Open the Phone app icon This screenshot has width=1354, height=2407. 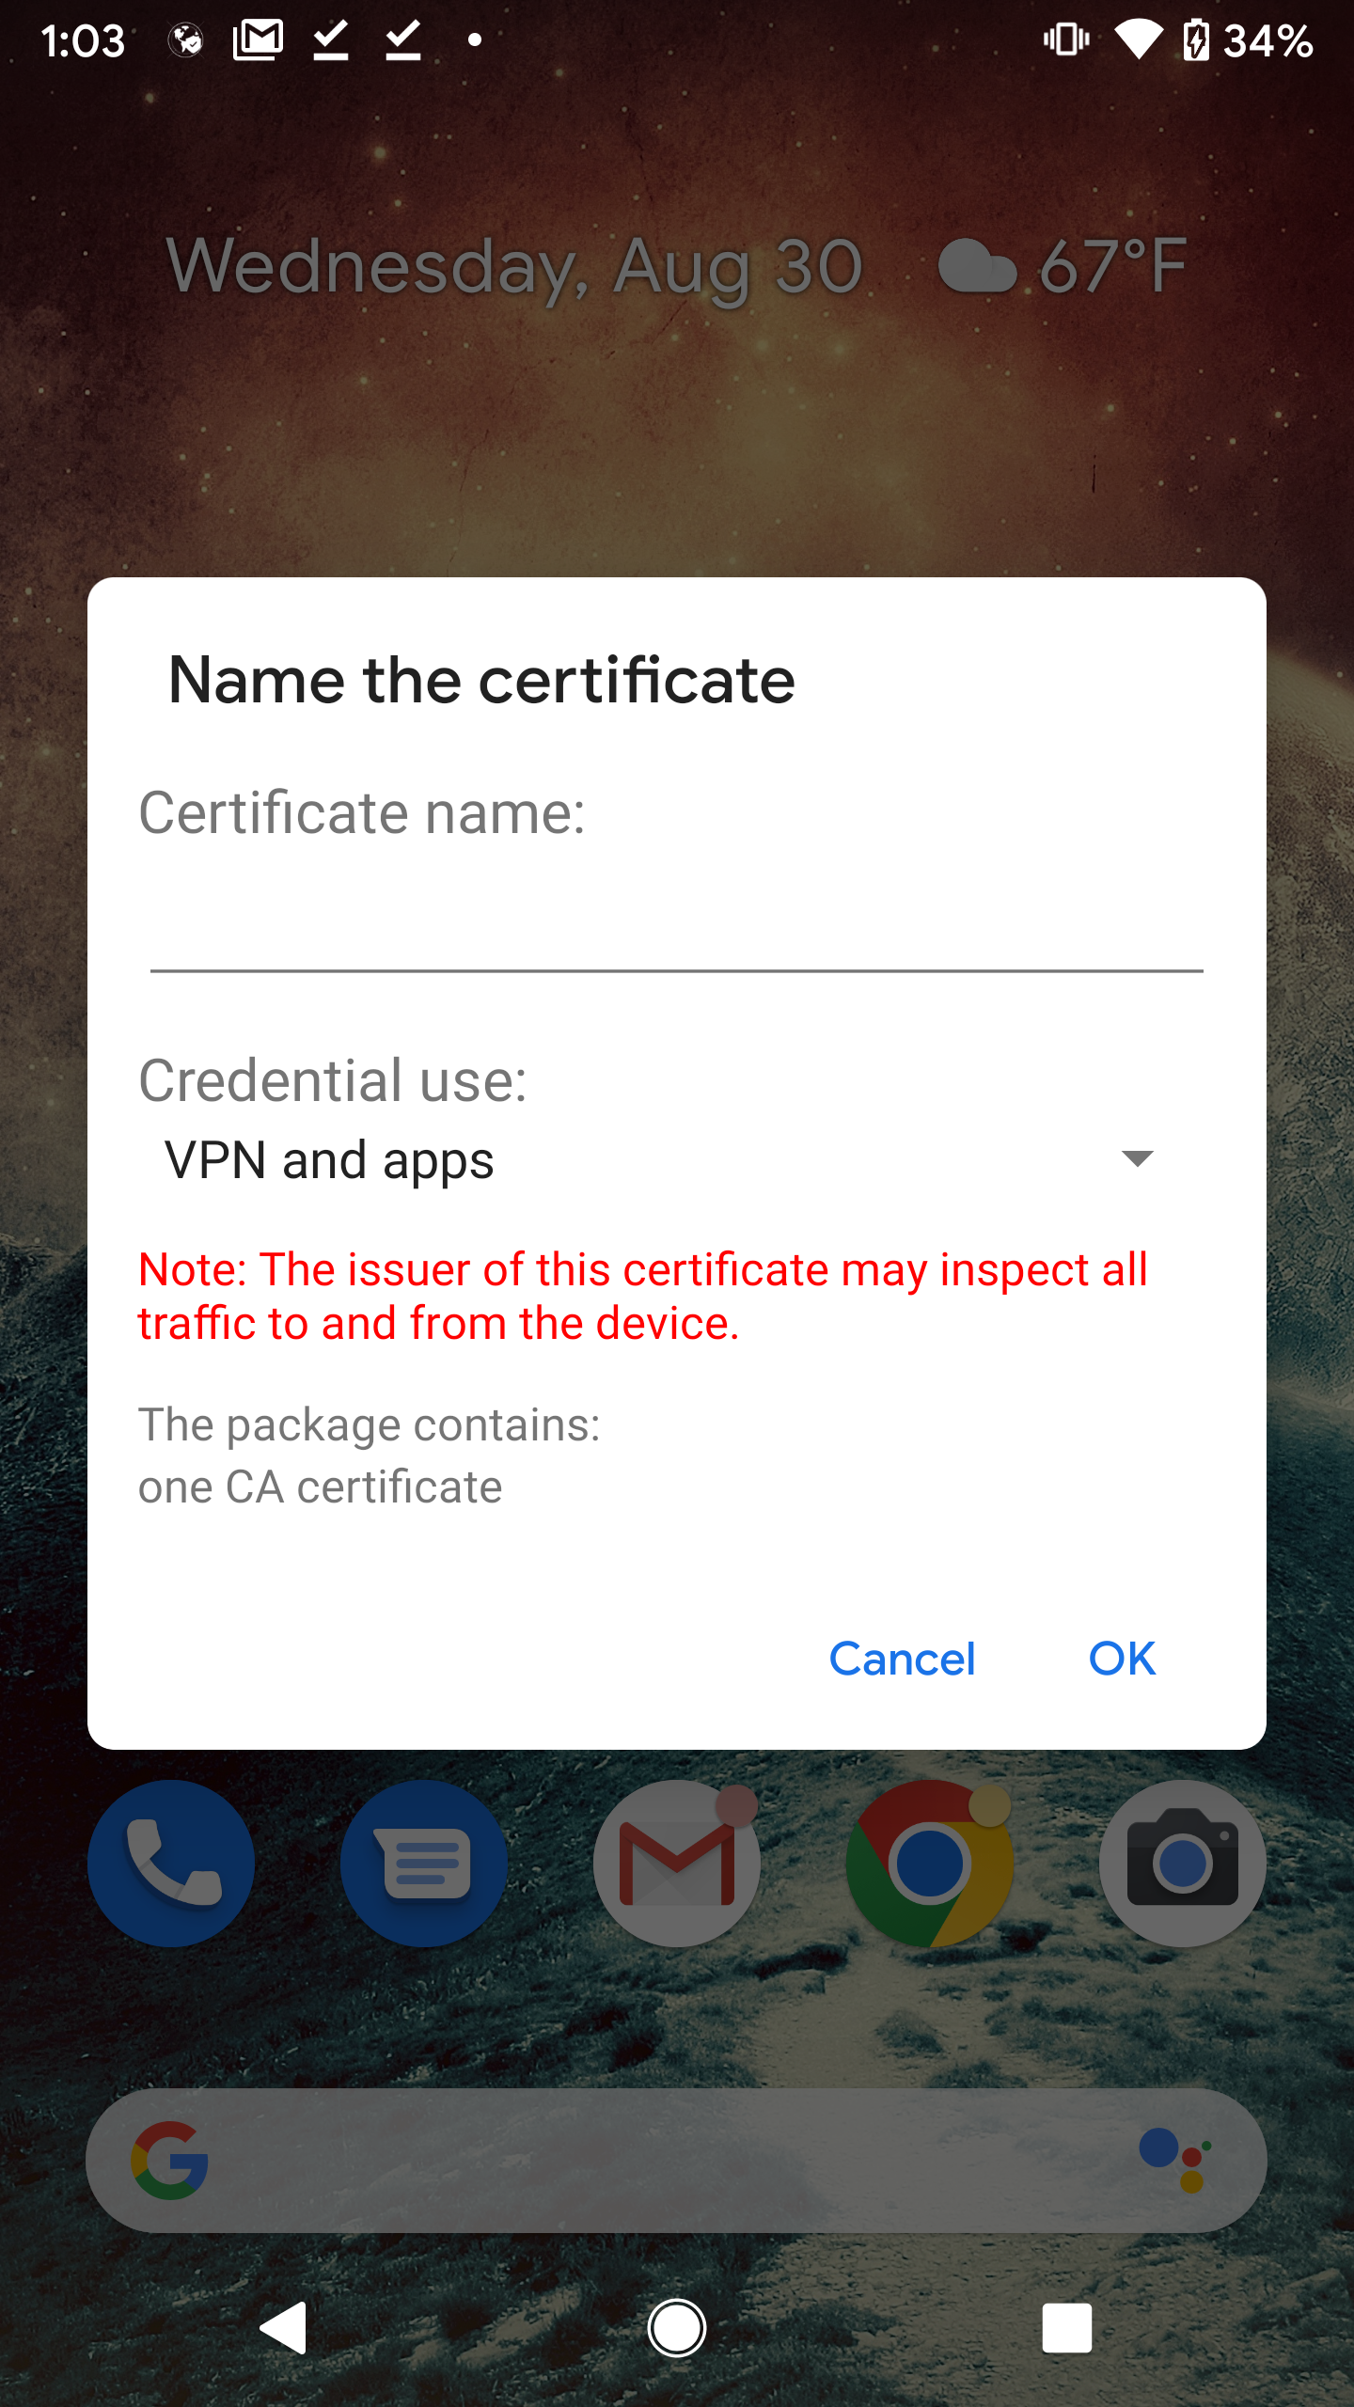pyautogui.click(x=171, y=1863)
